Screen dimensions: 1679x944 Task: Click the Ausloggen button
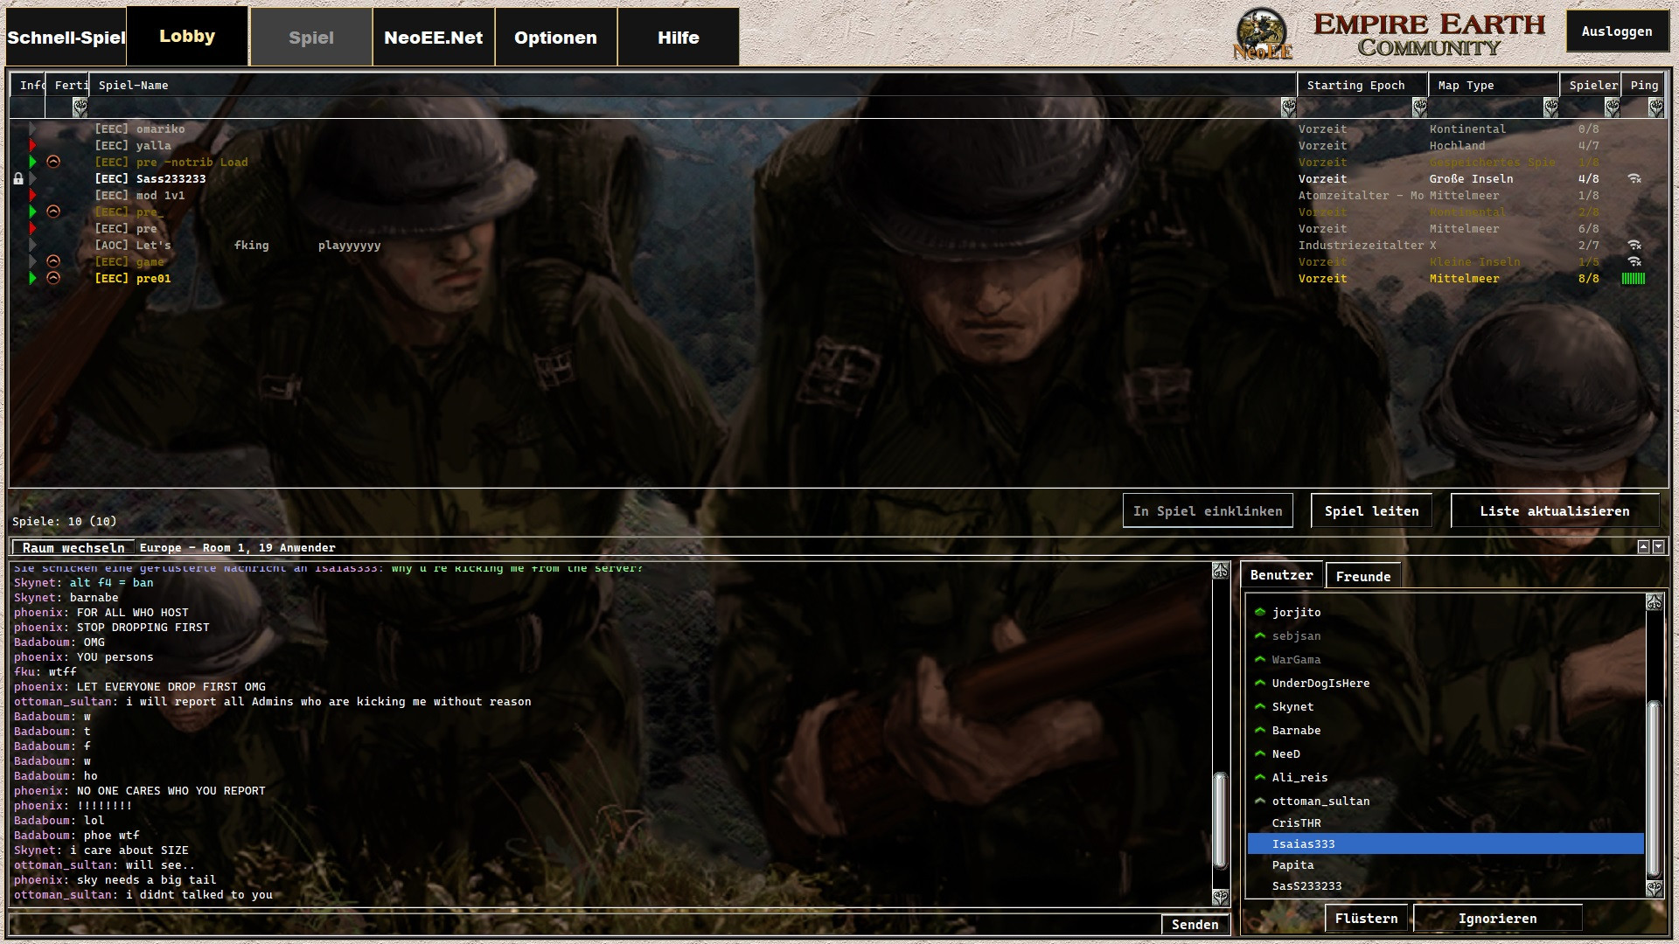point(1617,31)
